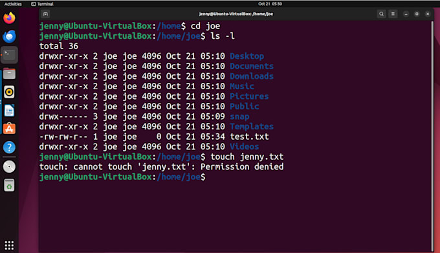
Task: Click the snap directory name
Action: (239, 116)
